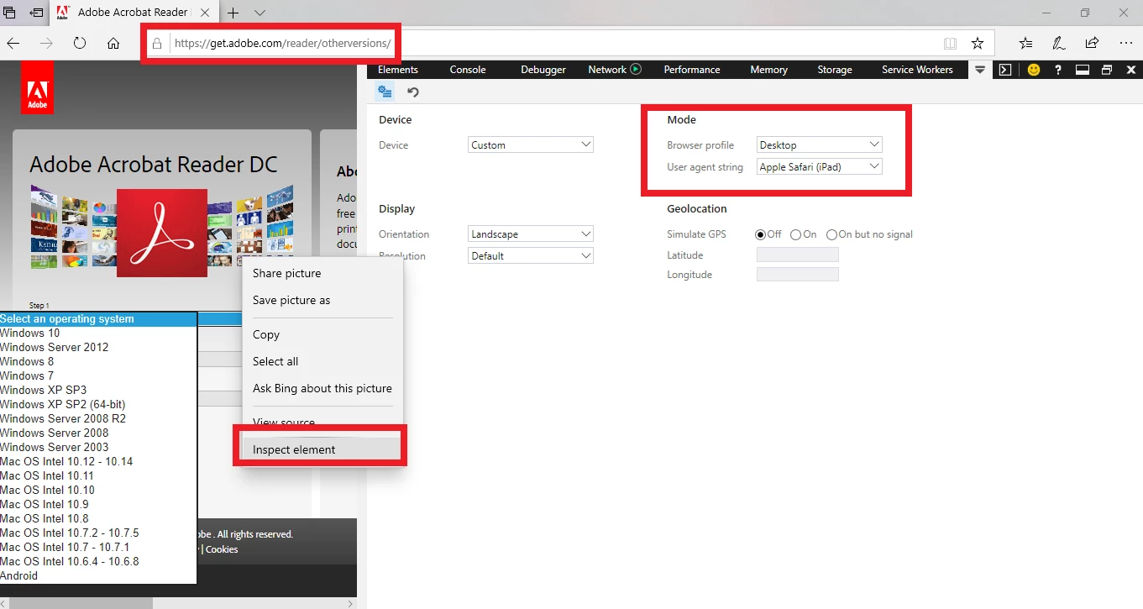Click the Reset emulation settings undo icon
The image size is (1143, 609).
click(x=412, y=92)
